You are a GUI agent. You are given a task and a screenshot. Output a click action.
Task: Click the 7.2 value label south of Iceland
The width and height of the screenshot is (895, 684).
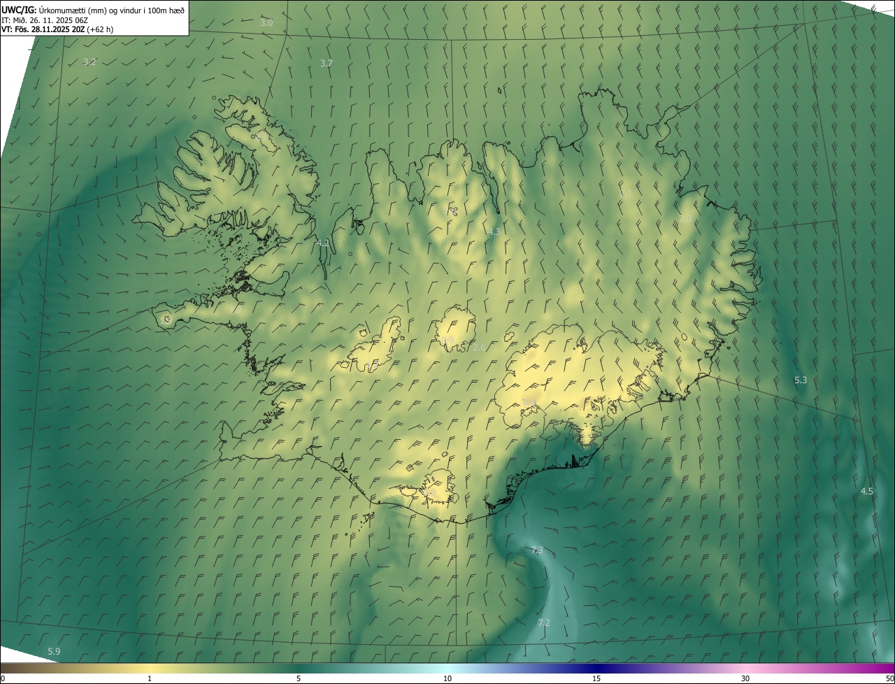[543, 622]
